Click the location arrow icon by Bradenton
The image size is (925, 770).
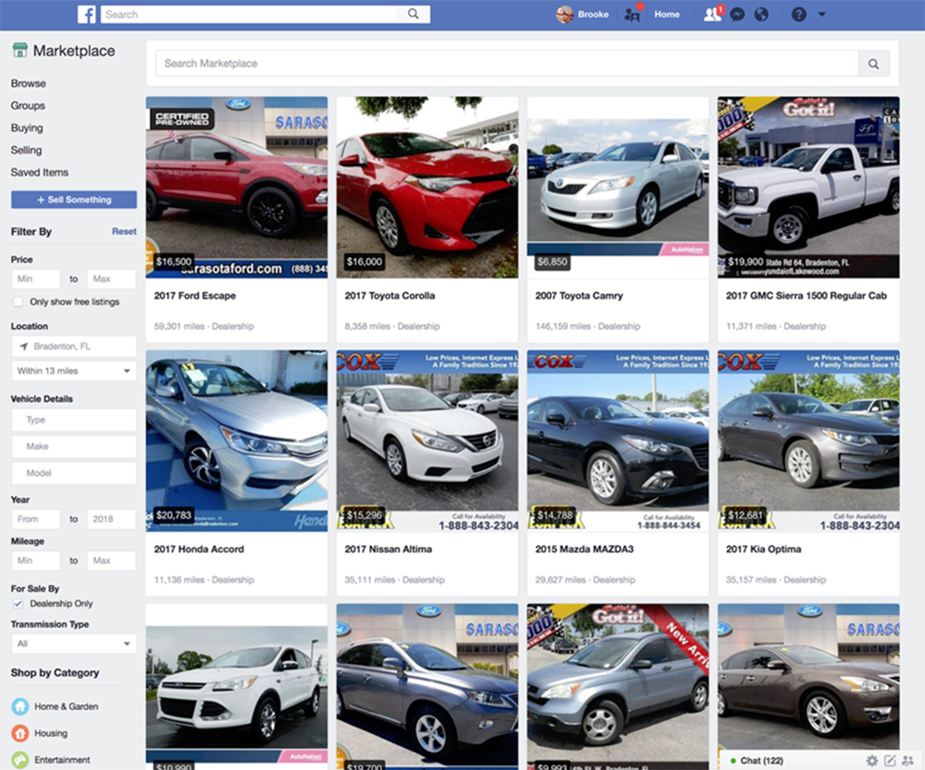(x=24, y=347)
